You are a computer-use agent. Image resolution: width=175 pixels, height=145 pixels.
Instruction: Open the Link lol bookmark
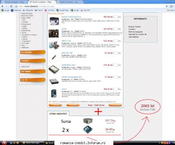[85, 10]
